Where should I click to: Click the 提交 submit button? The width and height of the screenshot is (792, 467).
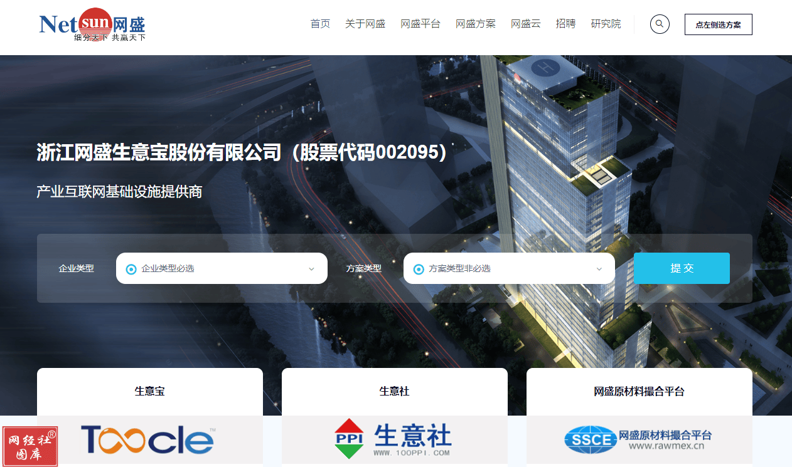pyautogui.click(x=682, y=268)
